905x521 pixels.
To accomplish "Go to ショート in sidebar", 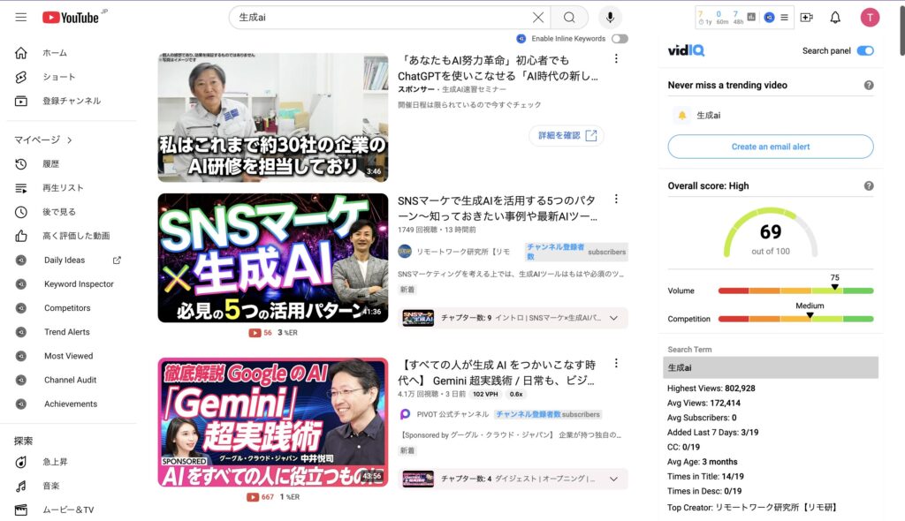I will pos(59,77).
